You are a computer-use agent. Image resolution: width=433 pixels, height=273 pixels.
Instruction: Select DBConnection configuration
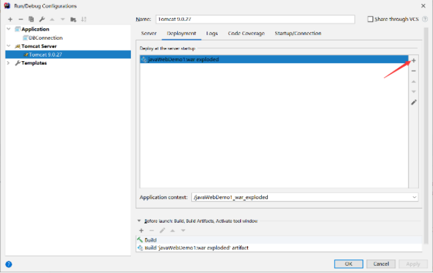point(46,38)
